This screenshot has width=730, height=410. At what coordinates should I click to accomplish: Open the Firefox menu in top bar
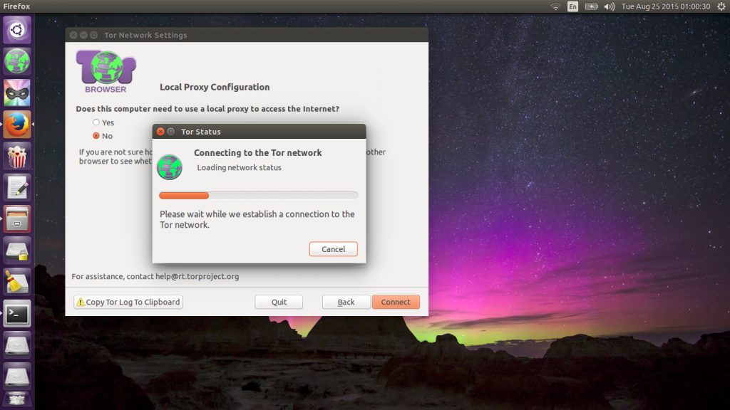click(x=17, y=6)
